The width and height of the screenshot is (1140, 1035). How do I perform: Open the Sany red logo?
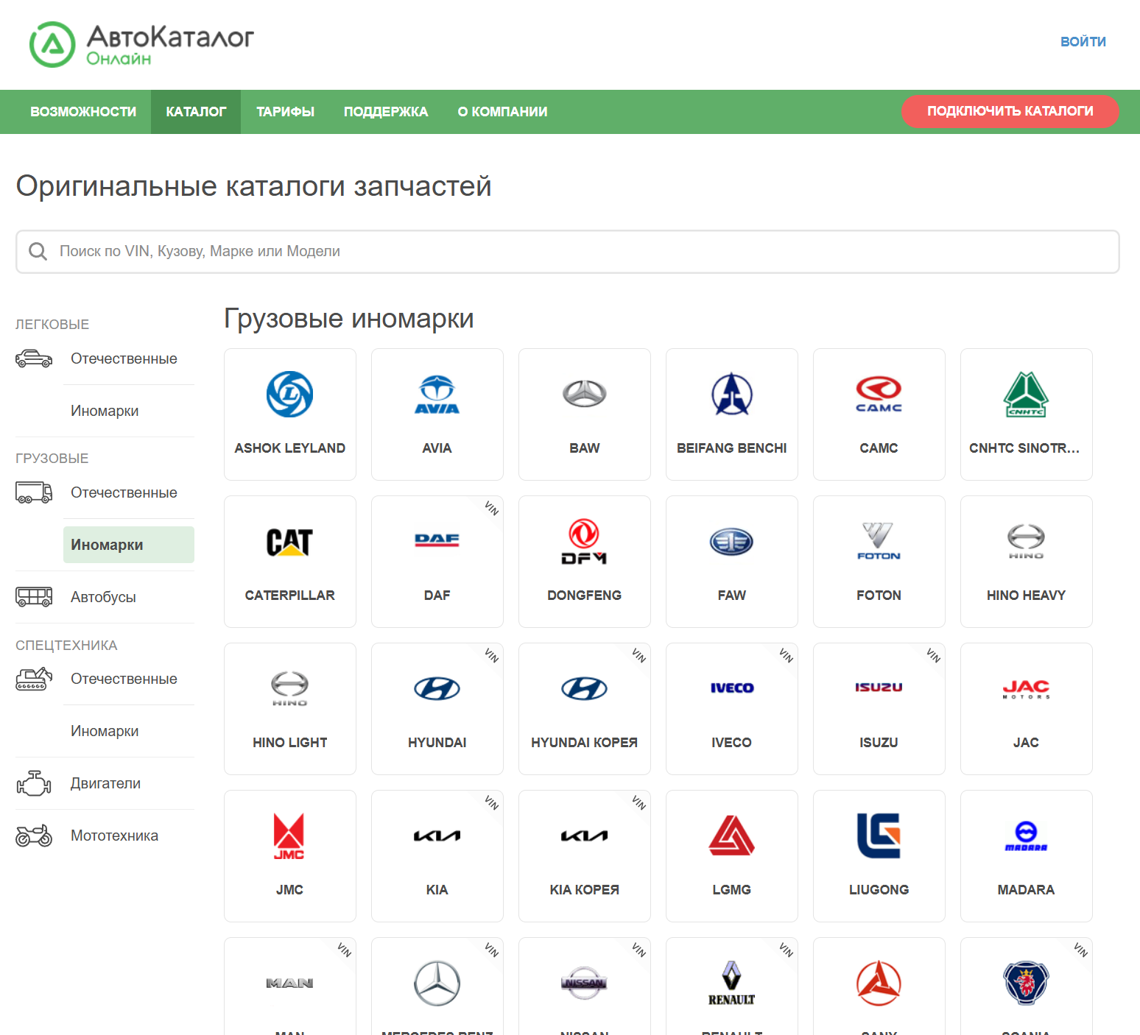tap(879, 983)
